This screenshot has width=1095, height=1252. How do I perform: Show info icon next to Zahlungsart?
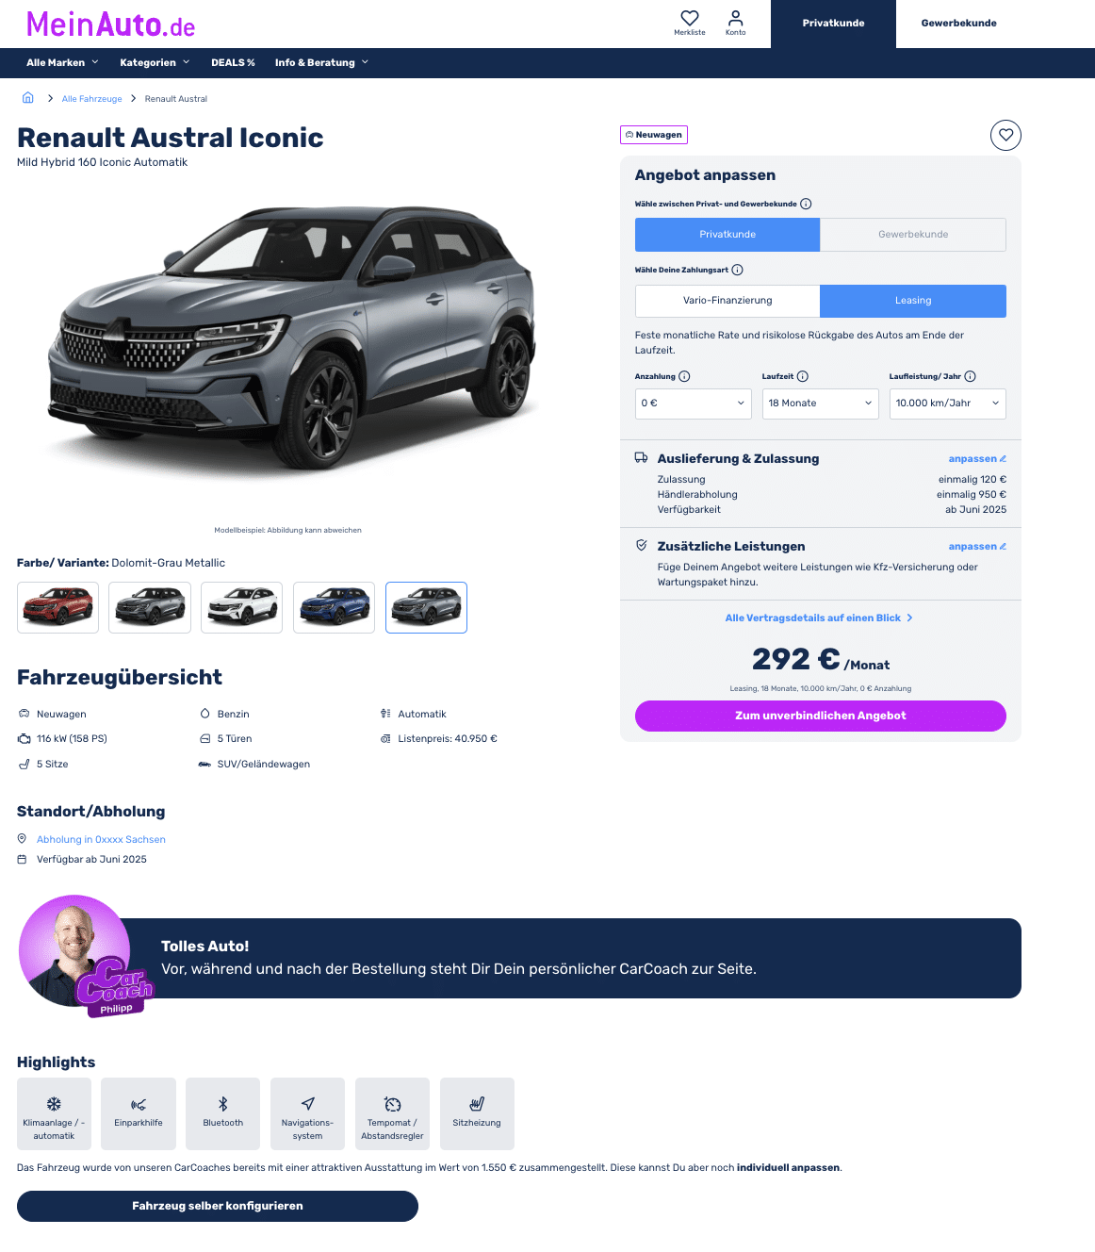tap(738, 270)
